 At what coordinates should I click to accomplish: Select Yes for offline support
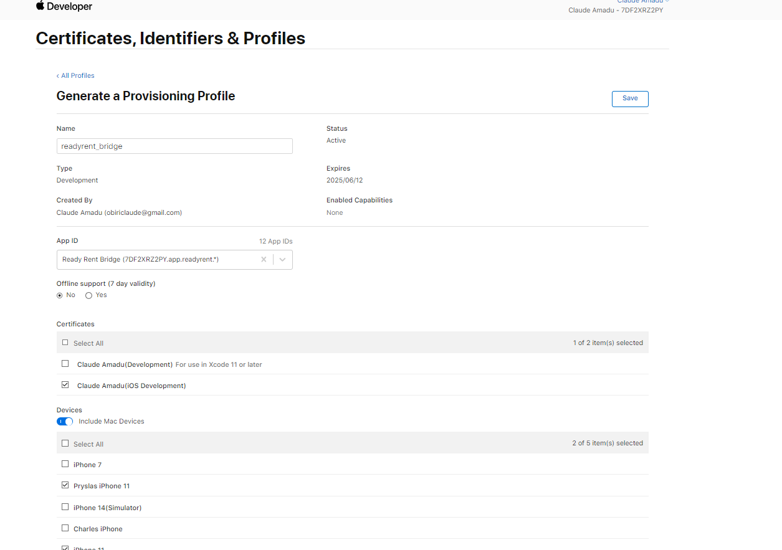[x=88, y=295]
